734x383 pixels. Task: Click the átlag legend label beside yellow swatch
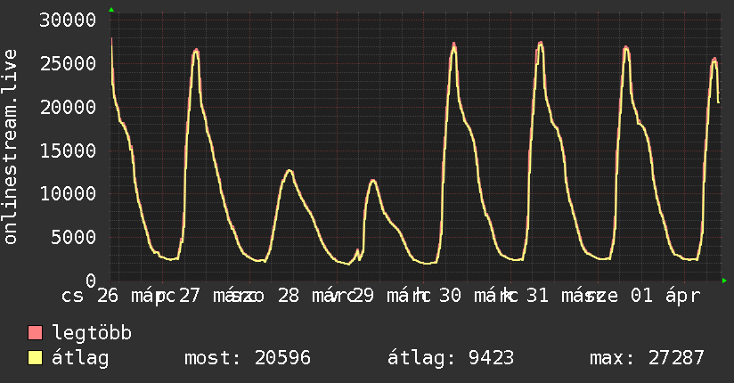pos(80,358)
